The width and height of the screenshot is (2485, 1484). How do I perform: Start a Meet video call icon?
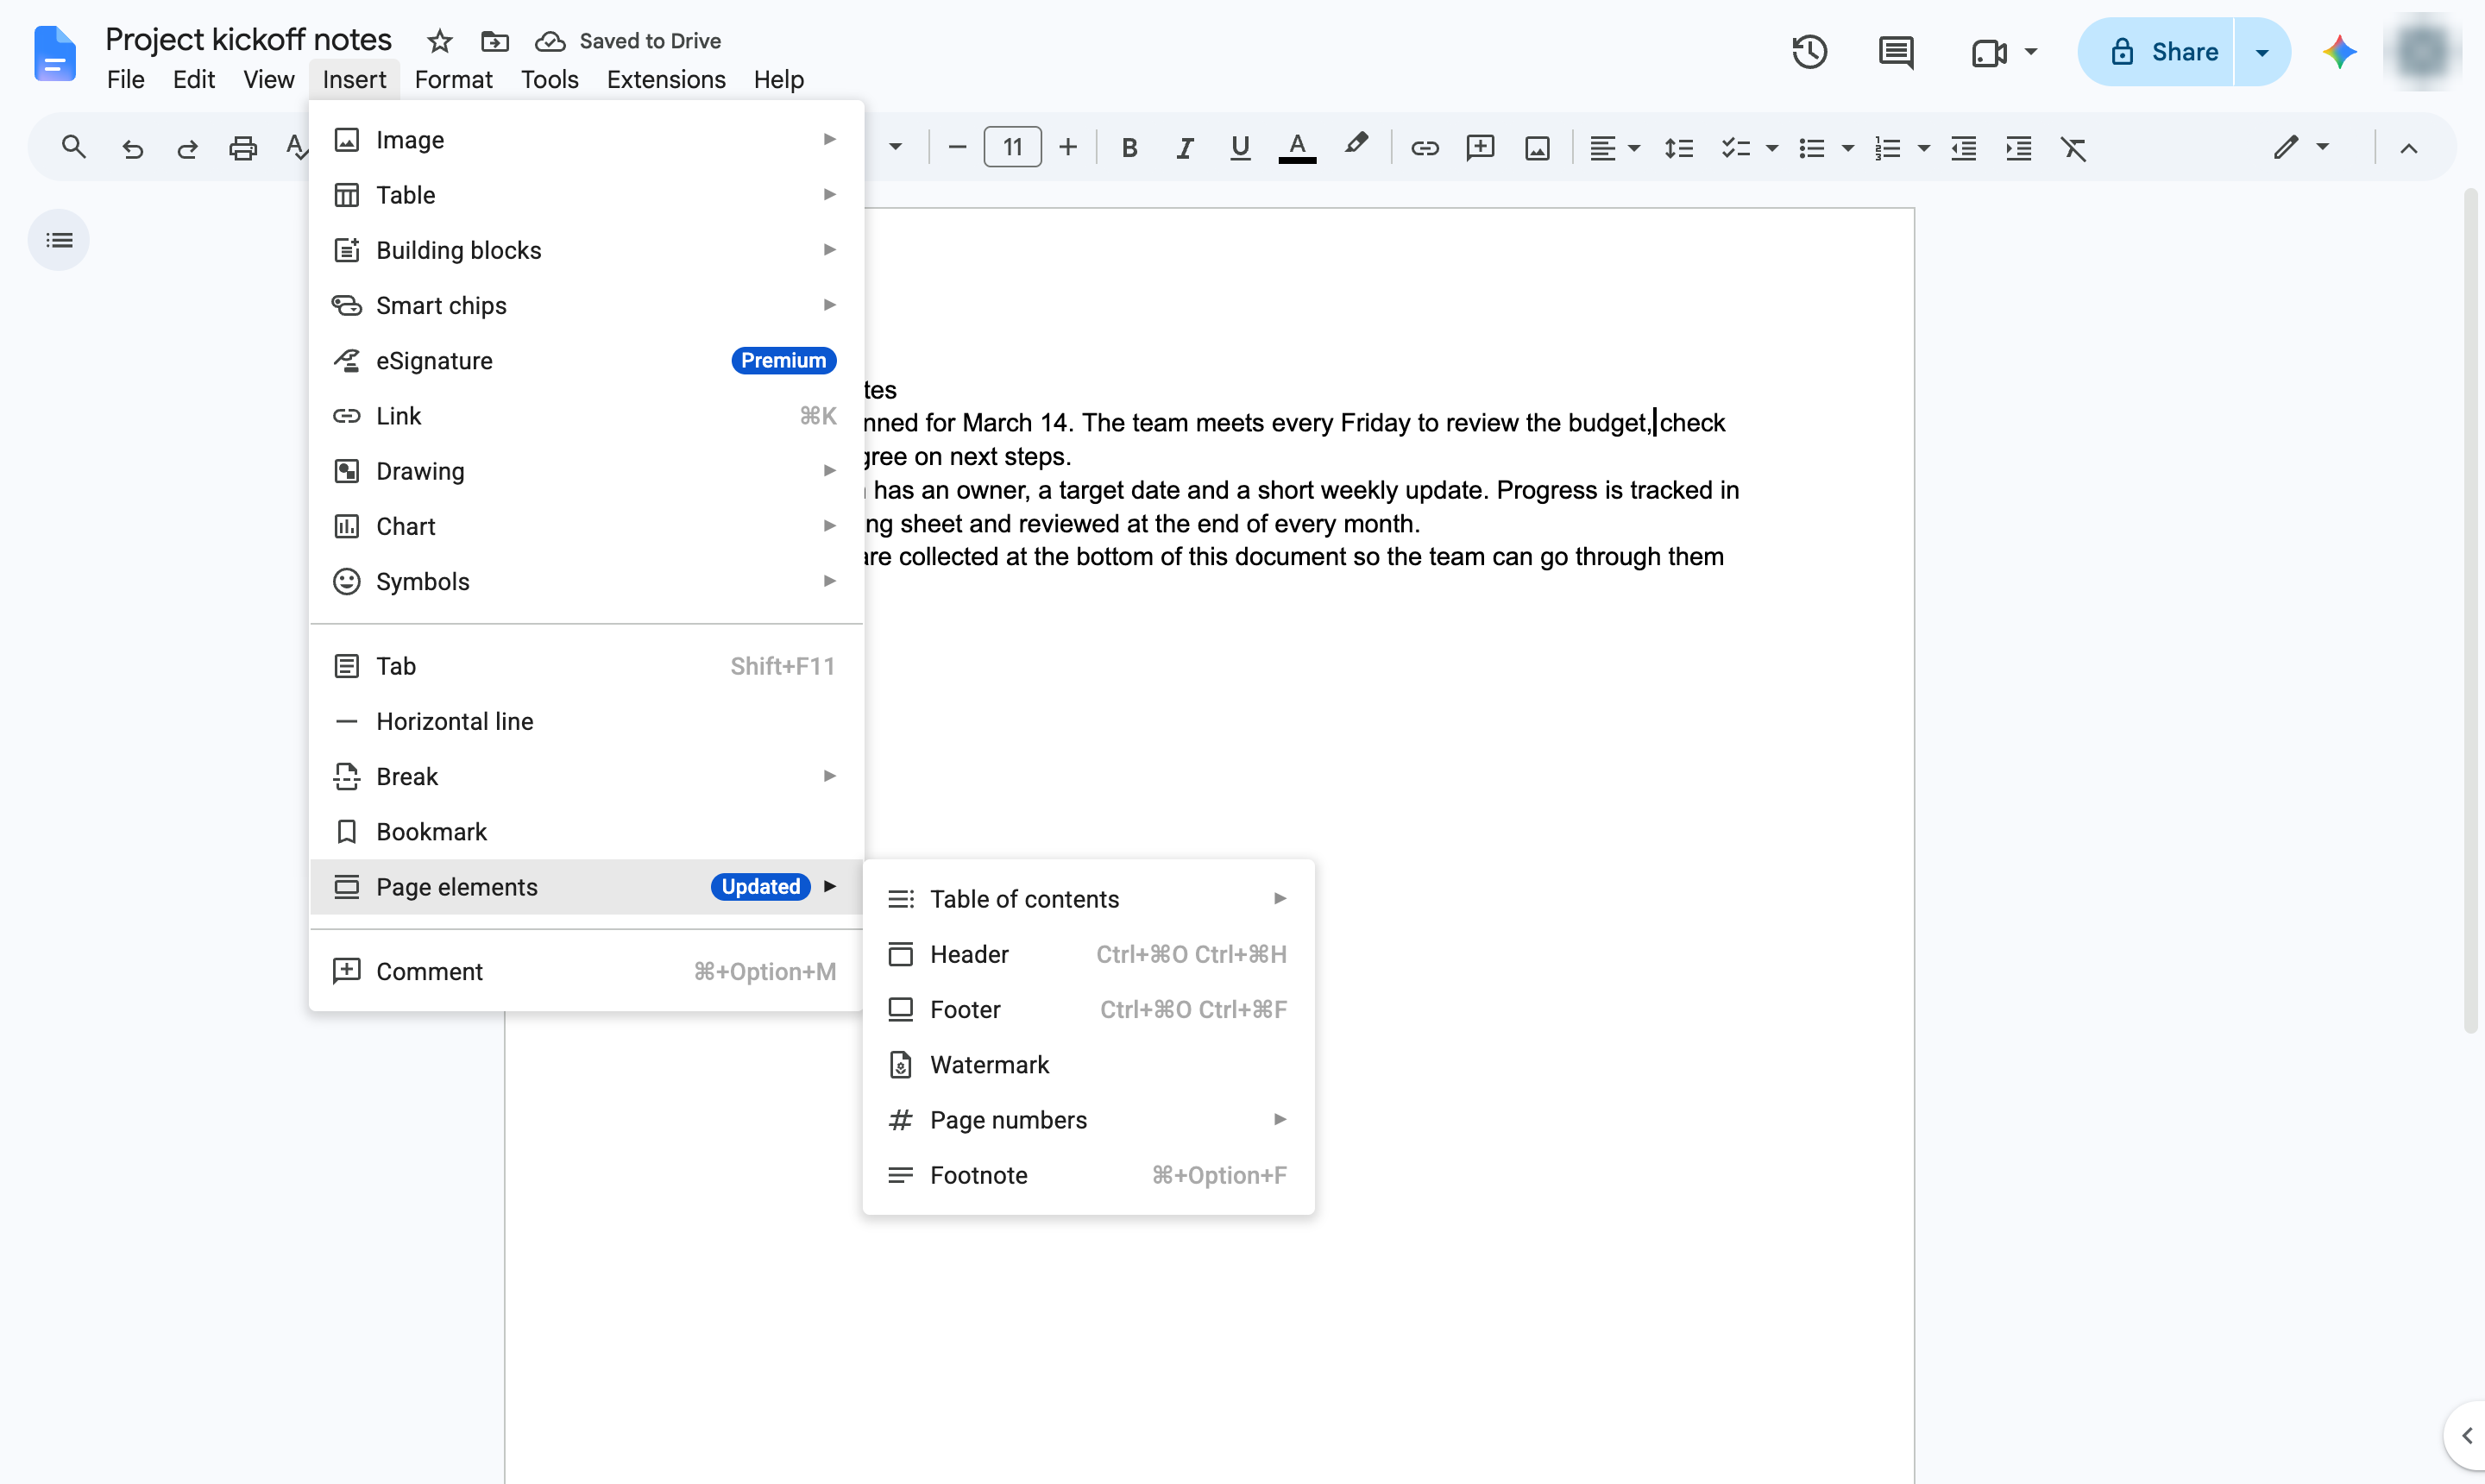pyautogui.click(x=1988, y=52)
